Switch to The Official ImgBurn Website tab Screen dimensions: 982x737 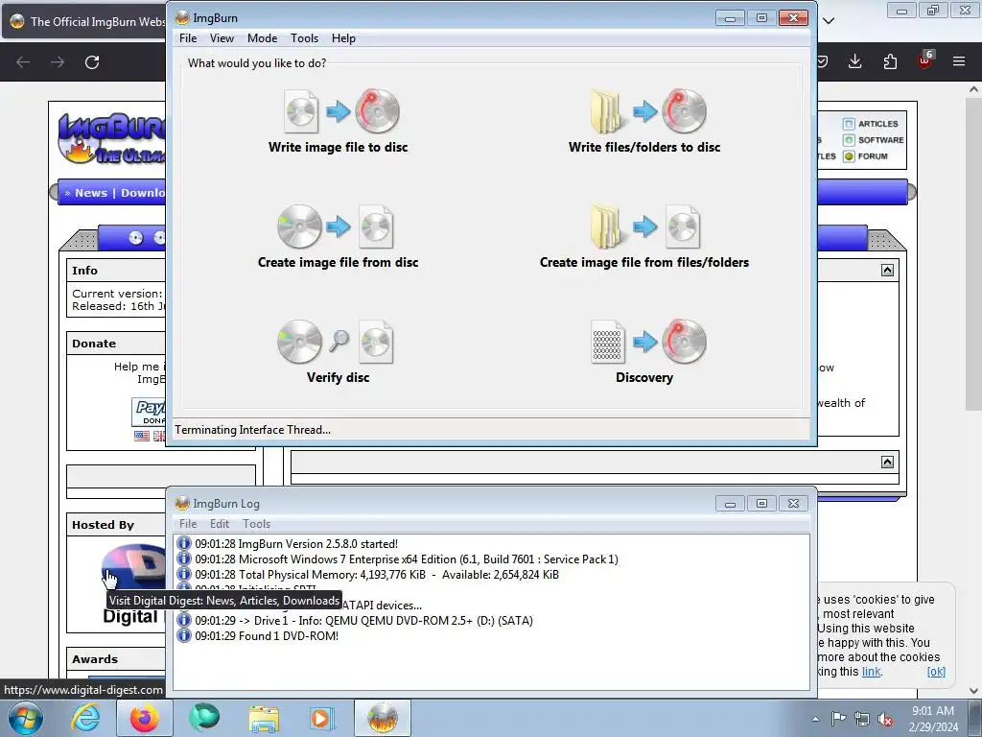(x=84, y=21)
